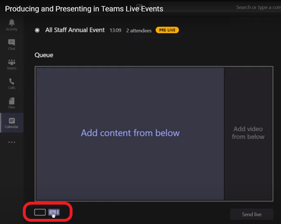Open the Calendar section
The width and height of the screenshot is (281, 224).
point(11,123)
